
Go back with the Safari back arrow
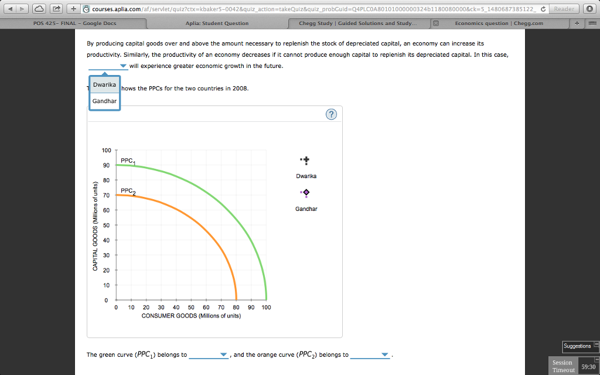tap(11, 8)
